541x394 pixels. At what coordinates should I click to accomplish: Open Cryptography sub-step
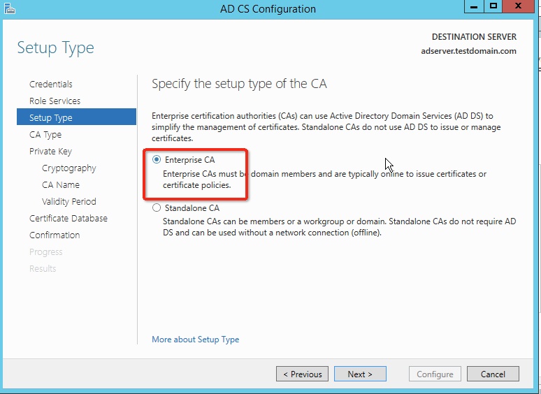[68, 168]
